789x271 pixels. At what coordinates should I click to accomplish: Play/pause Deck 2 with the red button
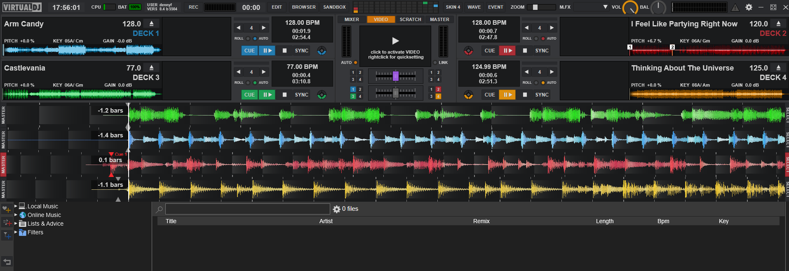tap(507, 51)
